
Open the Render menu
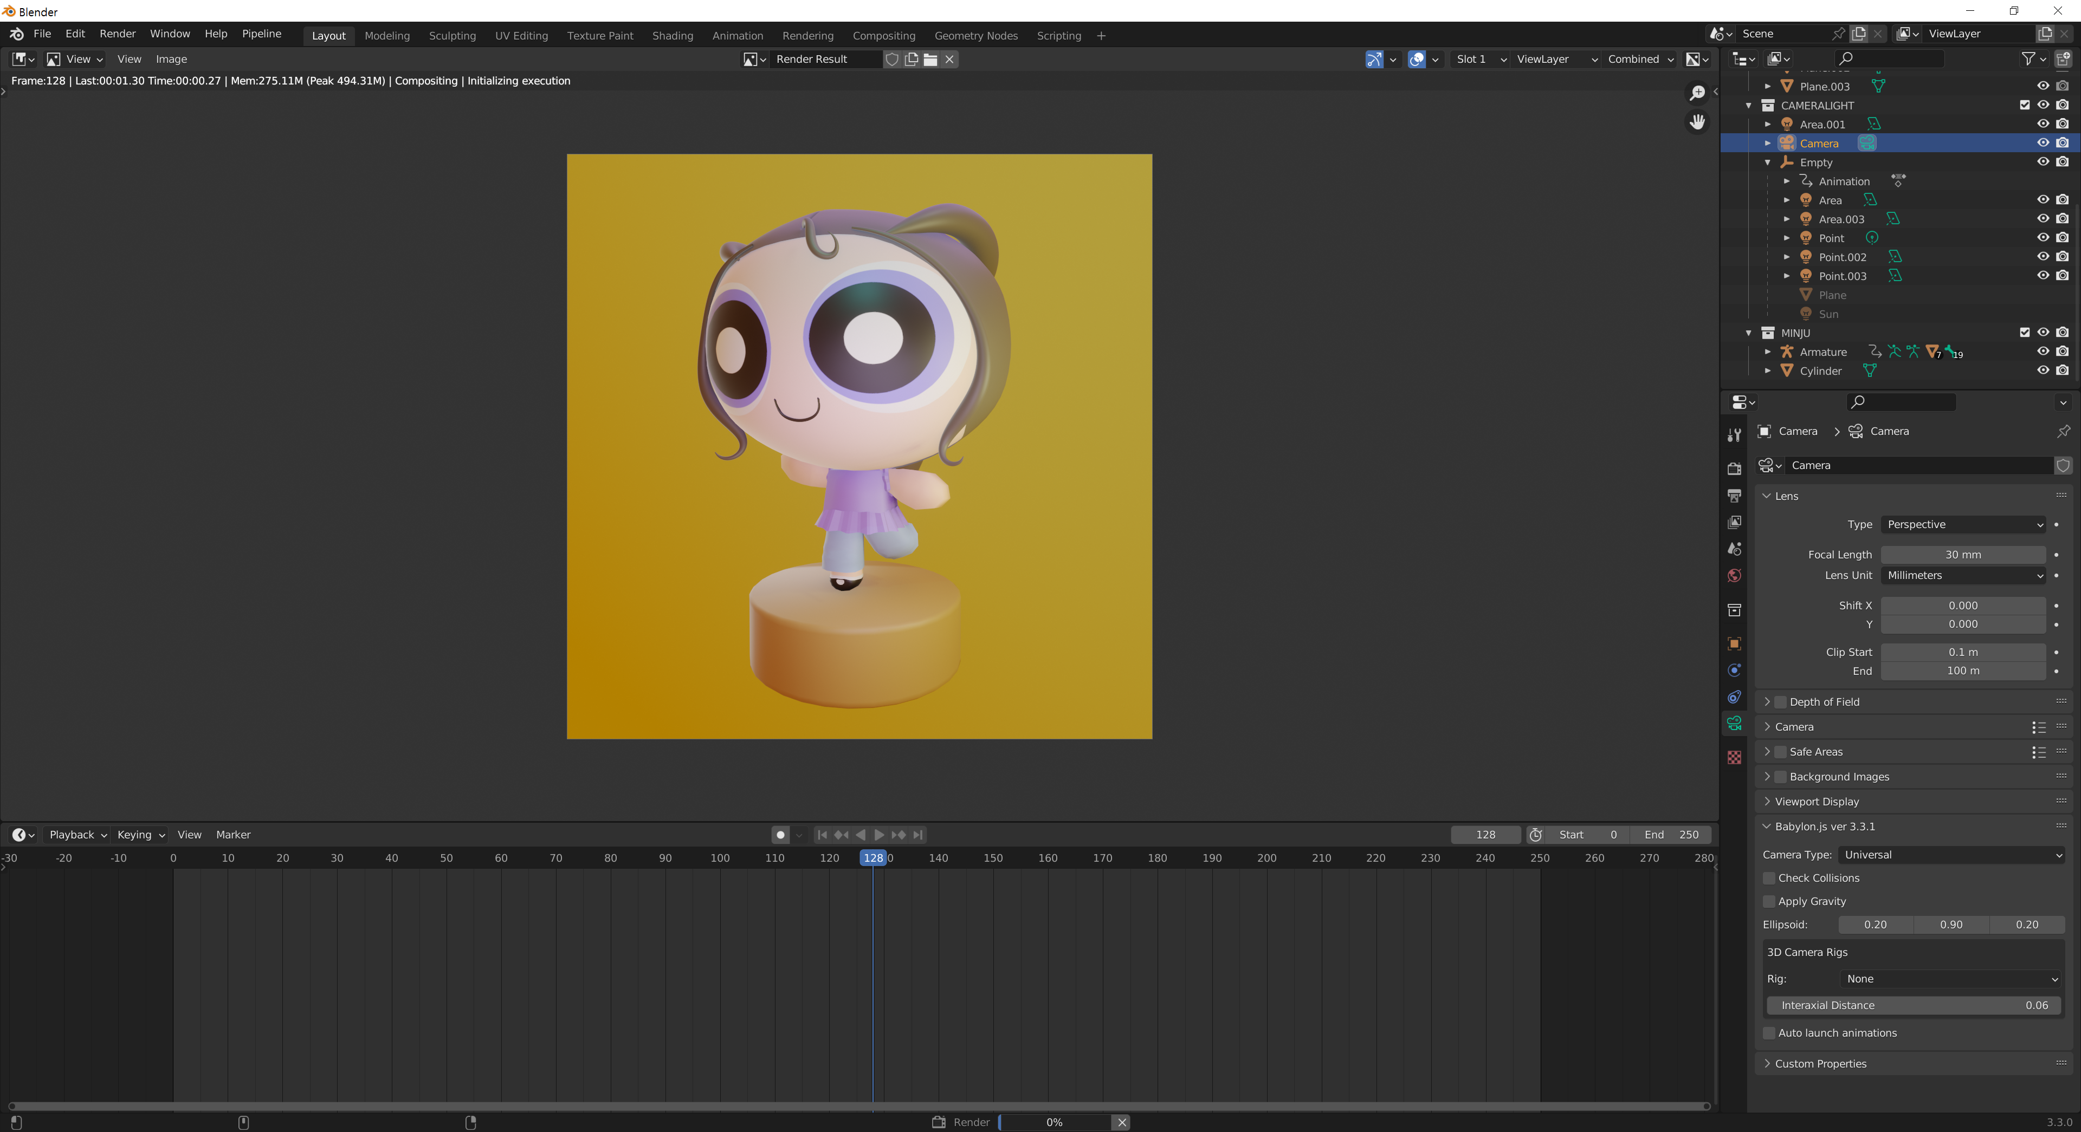[117, 34]
